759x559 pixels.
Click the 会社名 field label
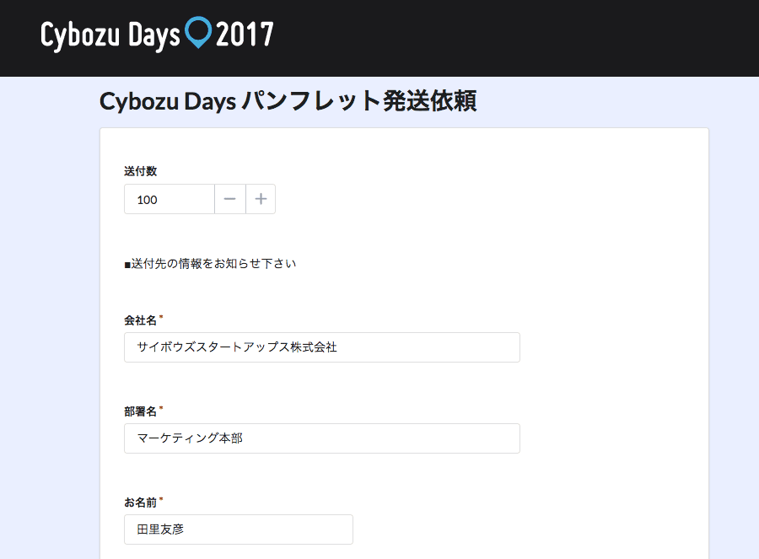click(x=141, y=320)
